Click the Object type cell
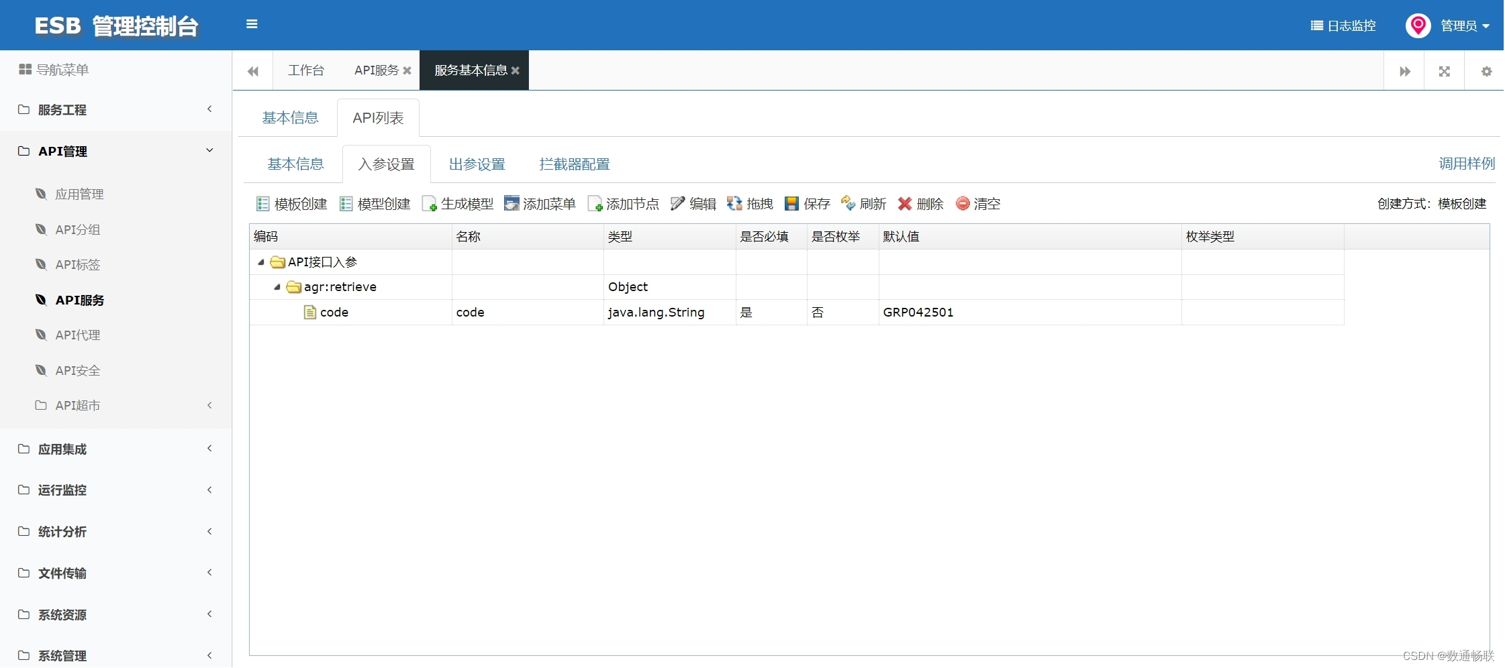This screenshot has width=1505, height=668. 670,287
